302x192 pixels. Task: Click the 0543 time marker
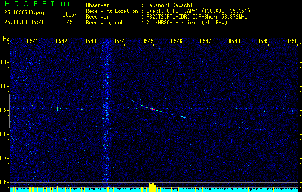pyautogui.click(x=90, y=41)
